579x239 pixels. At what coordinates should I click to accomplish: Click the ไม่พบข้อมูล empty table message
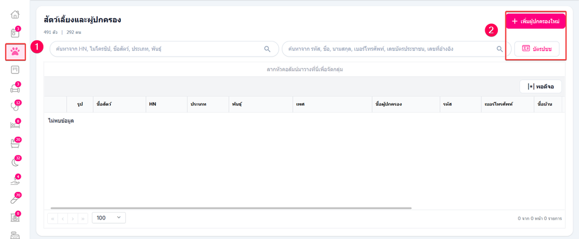click(61, 121)
